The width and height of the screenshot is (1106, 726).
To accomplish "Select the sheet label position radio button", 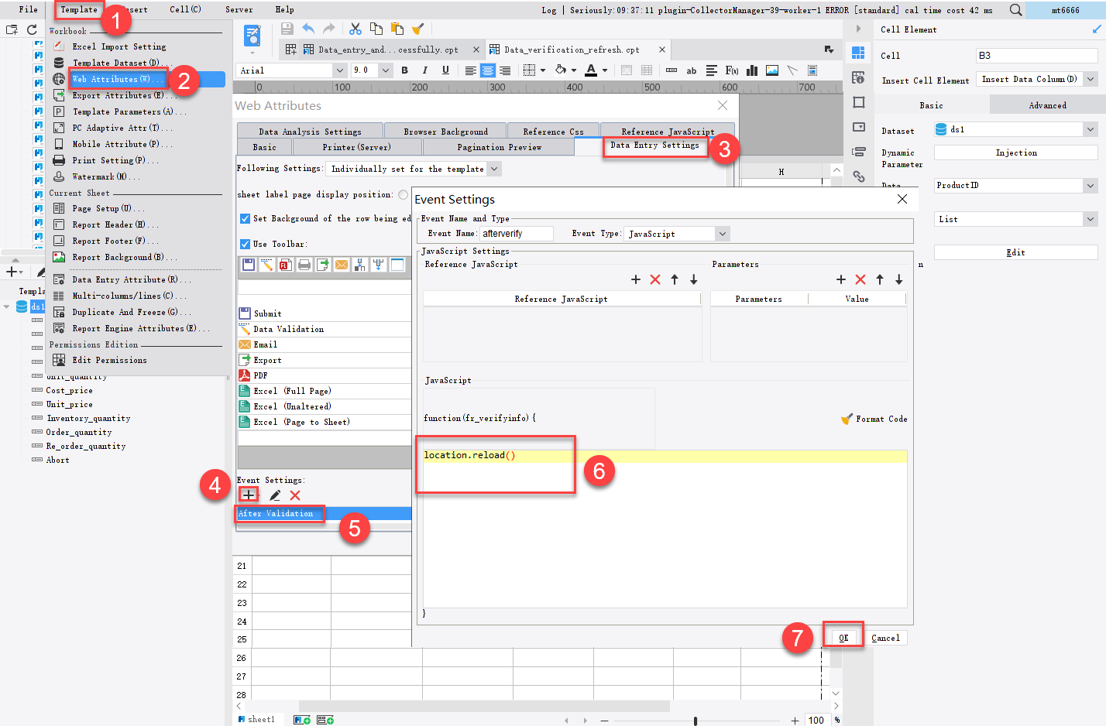I will (403, 194).
